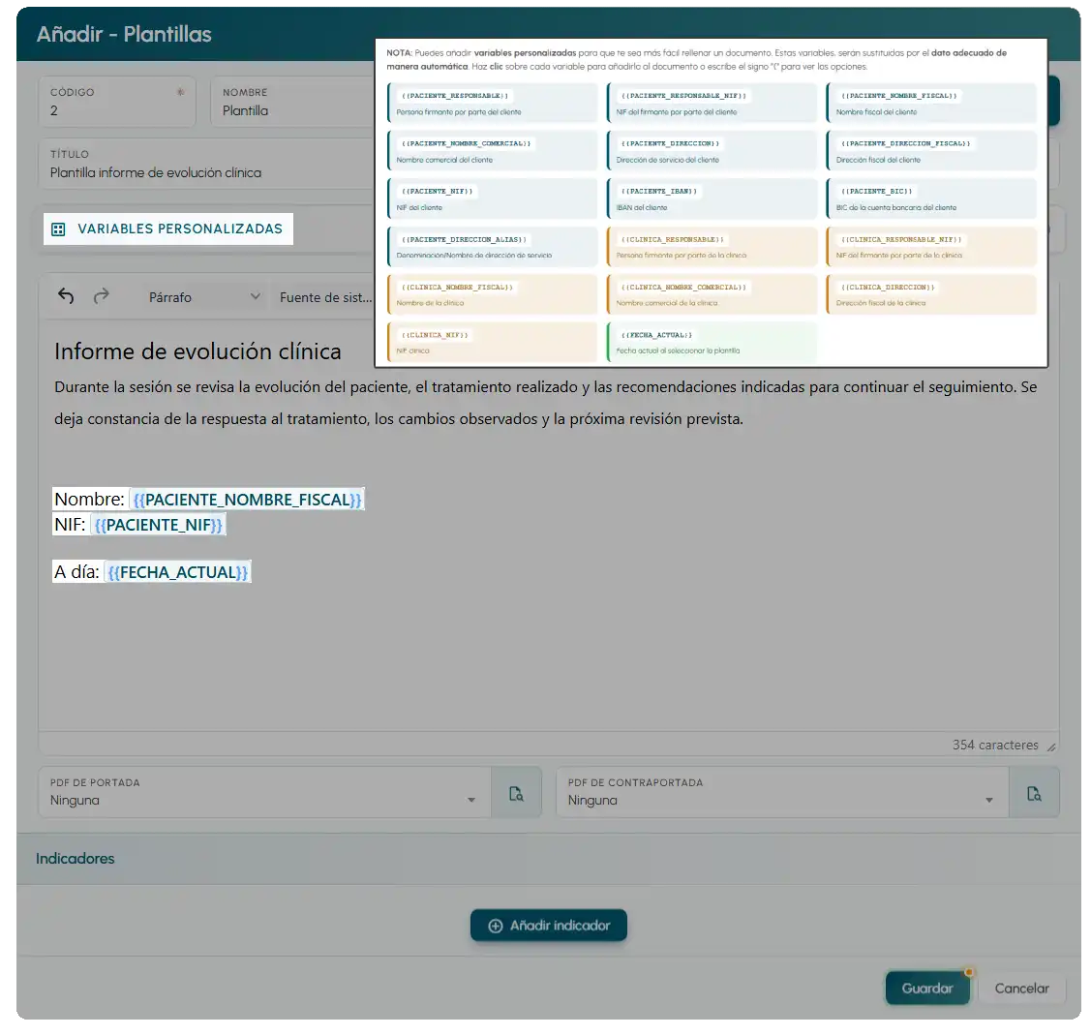The image size is (1091, 1036).
Task: Click the grid icon beside Variables Personalizadas
Action: coord(58,229)
